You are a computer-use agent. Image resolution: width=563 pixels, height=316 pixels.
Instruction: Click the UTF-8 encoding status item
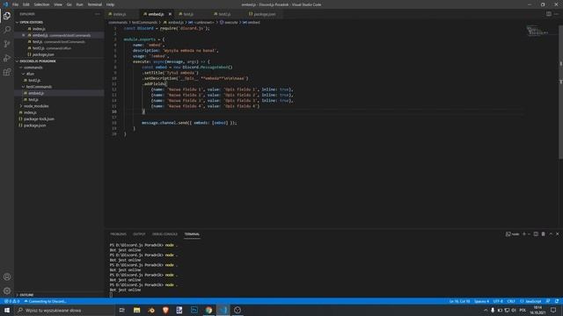click(x=498, y=301)
